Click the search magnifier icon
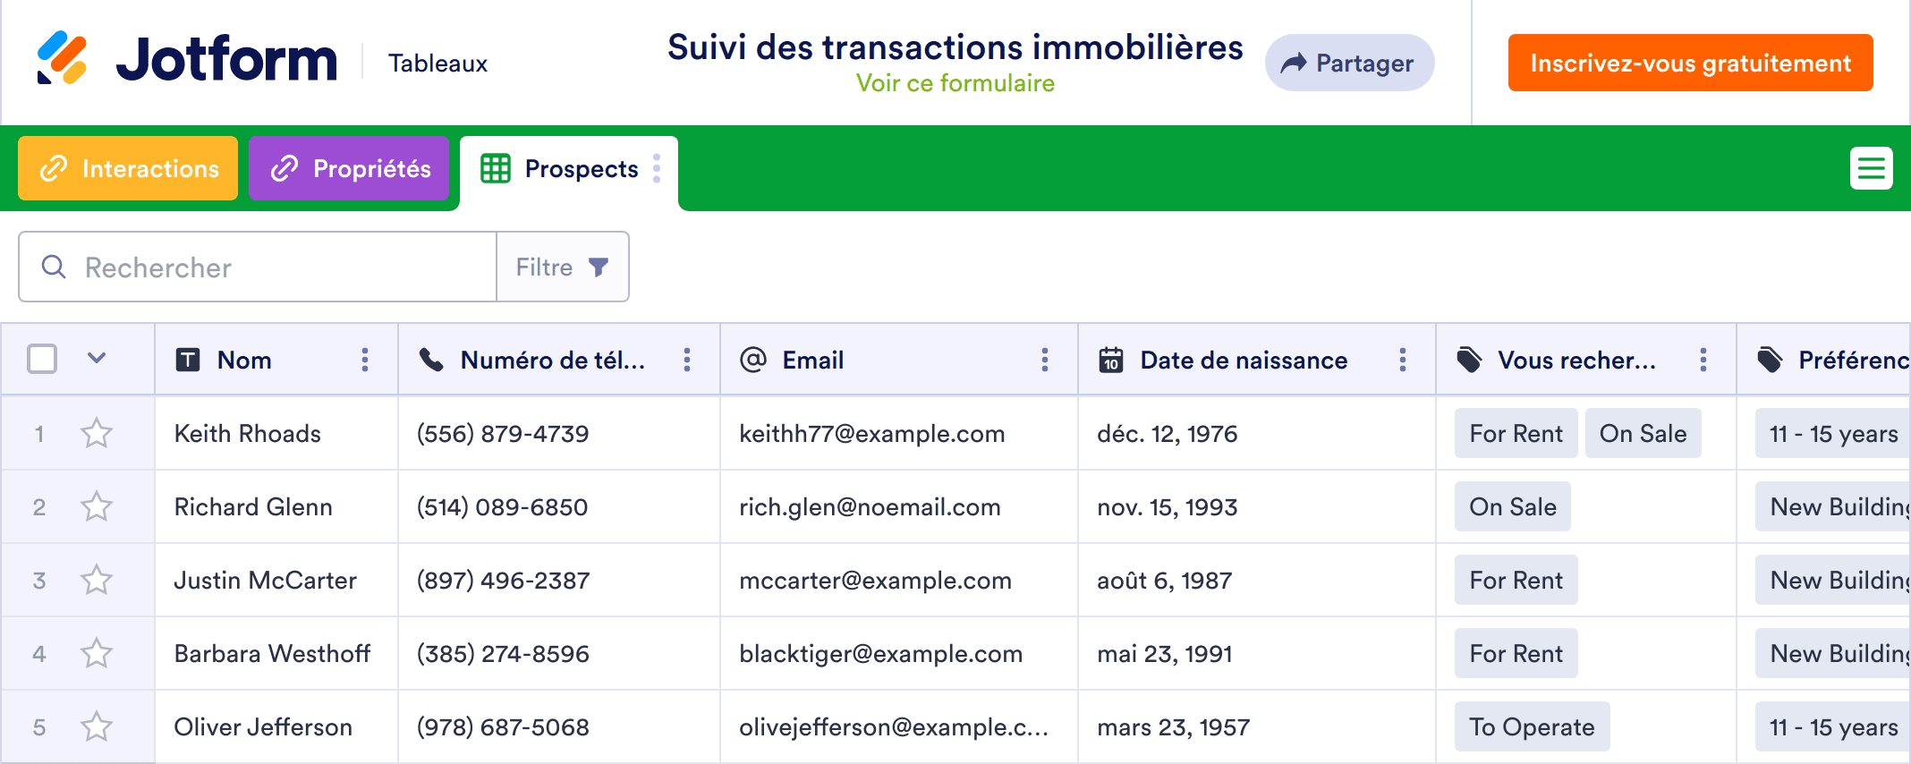1911x764 pixels. (54, 267)
